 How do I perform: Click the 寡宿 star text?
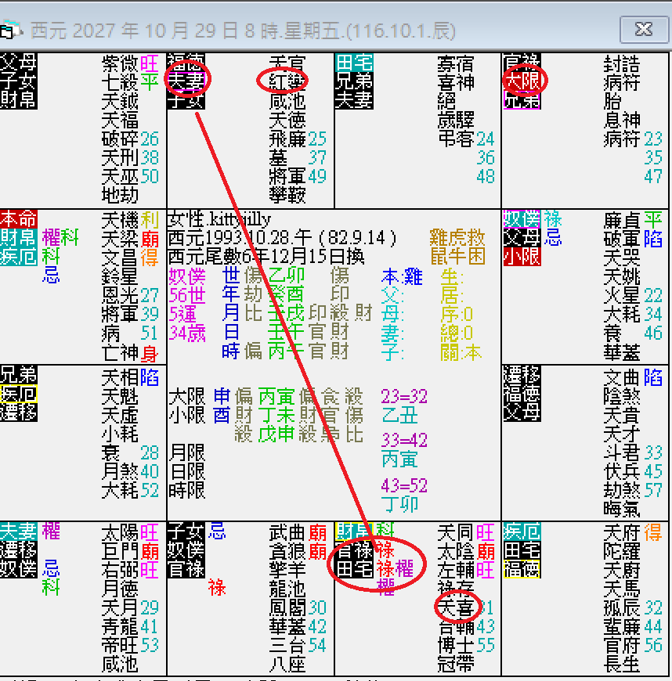pyautogui.click(x=456, y=63)
